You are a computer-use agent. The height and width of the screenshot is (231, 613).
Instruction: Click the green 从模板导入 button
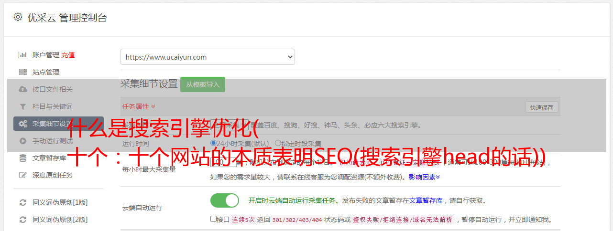click(203, 84)
